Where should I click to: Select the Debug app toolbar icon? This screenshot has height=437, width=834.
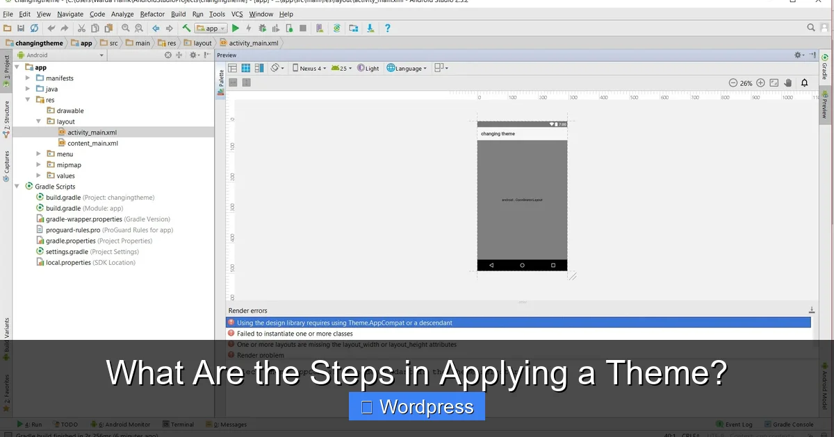coord(263,28)
